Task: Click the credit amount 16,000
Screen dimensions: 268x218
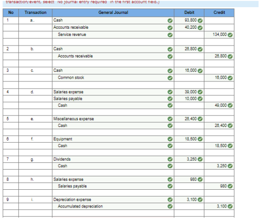Action: pyautogui.click(x=221, y=78)
